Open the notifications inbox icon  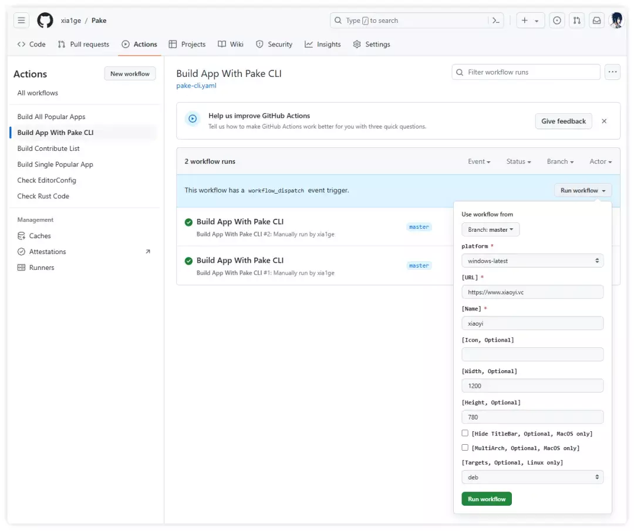tap(596, 21)
